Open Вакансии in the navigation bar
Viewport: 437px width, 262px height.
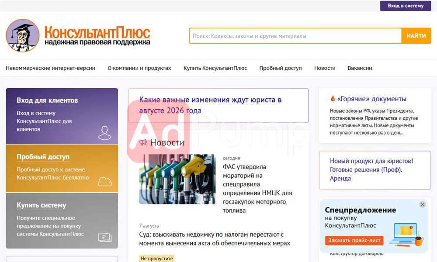360,68
